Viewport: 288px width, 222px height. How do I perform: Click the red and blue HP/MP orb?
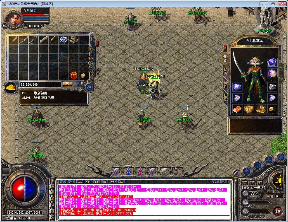[x=25, y=189]
